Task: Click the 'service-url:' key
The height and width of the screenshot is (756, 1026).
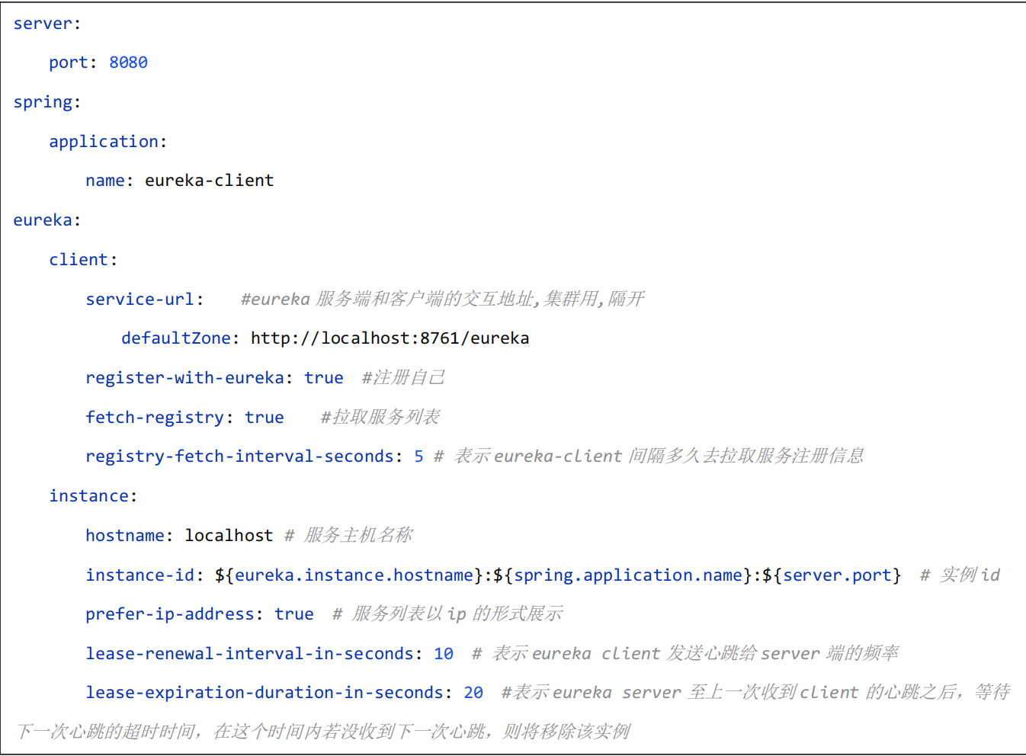Action: [x=144, y=300]
